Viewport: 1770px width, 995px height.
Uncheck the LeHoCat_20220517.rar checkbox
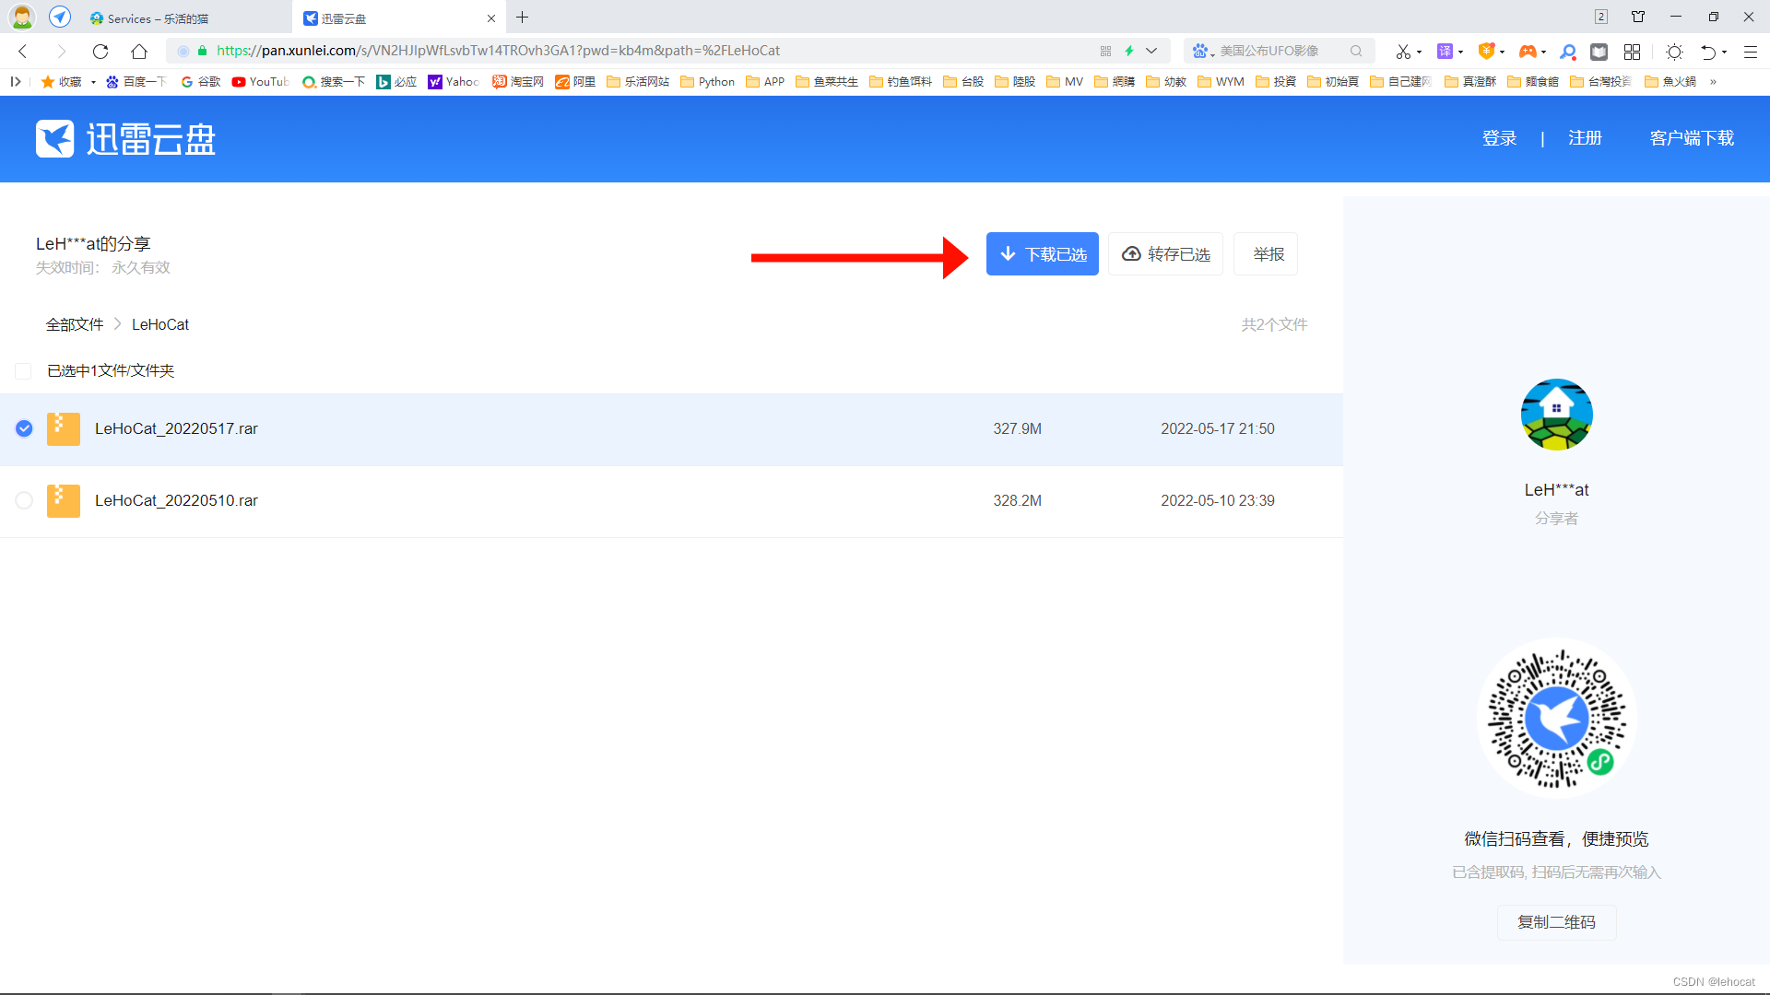click(24, 428)
